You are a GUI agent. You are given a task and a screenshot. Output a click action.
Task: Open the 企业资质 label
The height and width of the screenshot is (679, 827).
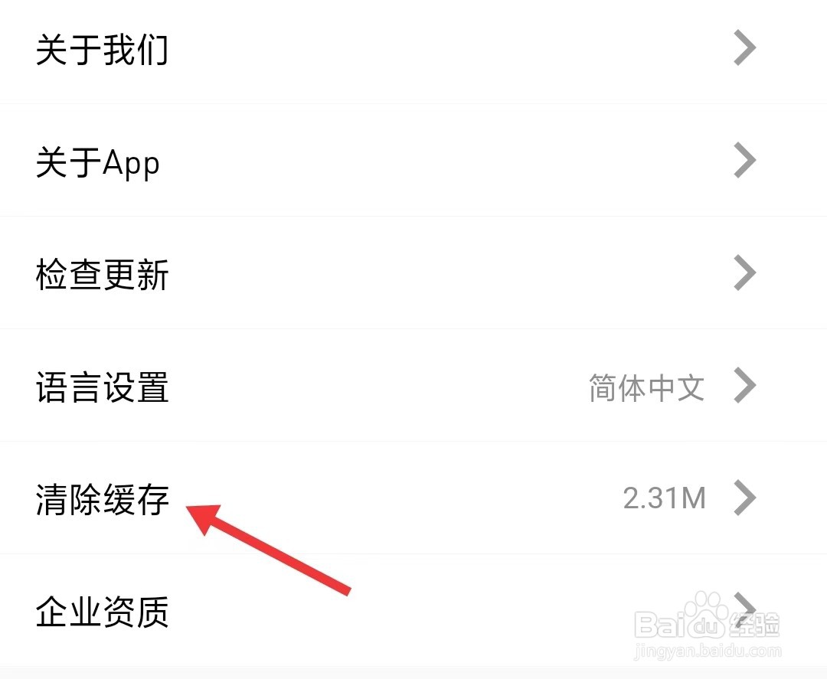click(x=102, y=612)
